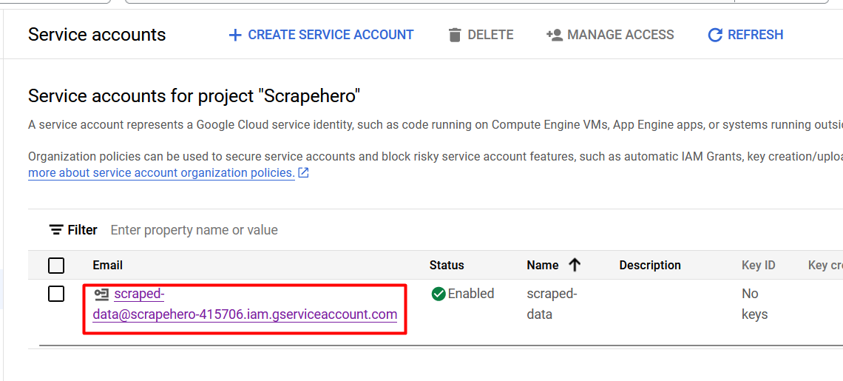Screen dimensions: 843x381
Task: Click the Filter label text
Action: pyautogui.click(x=82, y=230)
